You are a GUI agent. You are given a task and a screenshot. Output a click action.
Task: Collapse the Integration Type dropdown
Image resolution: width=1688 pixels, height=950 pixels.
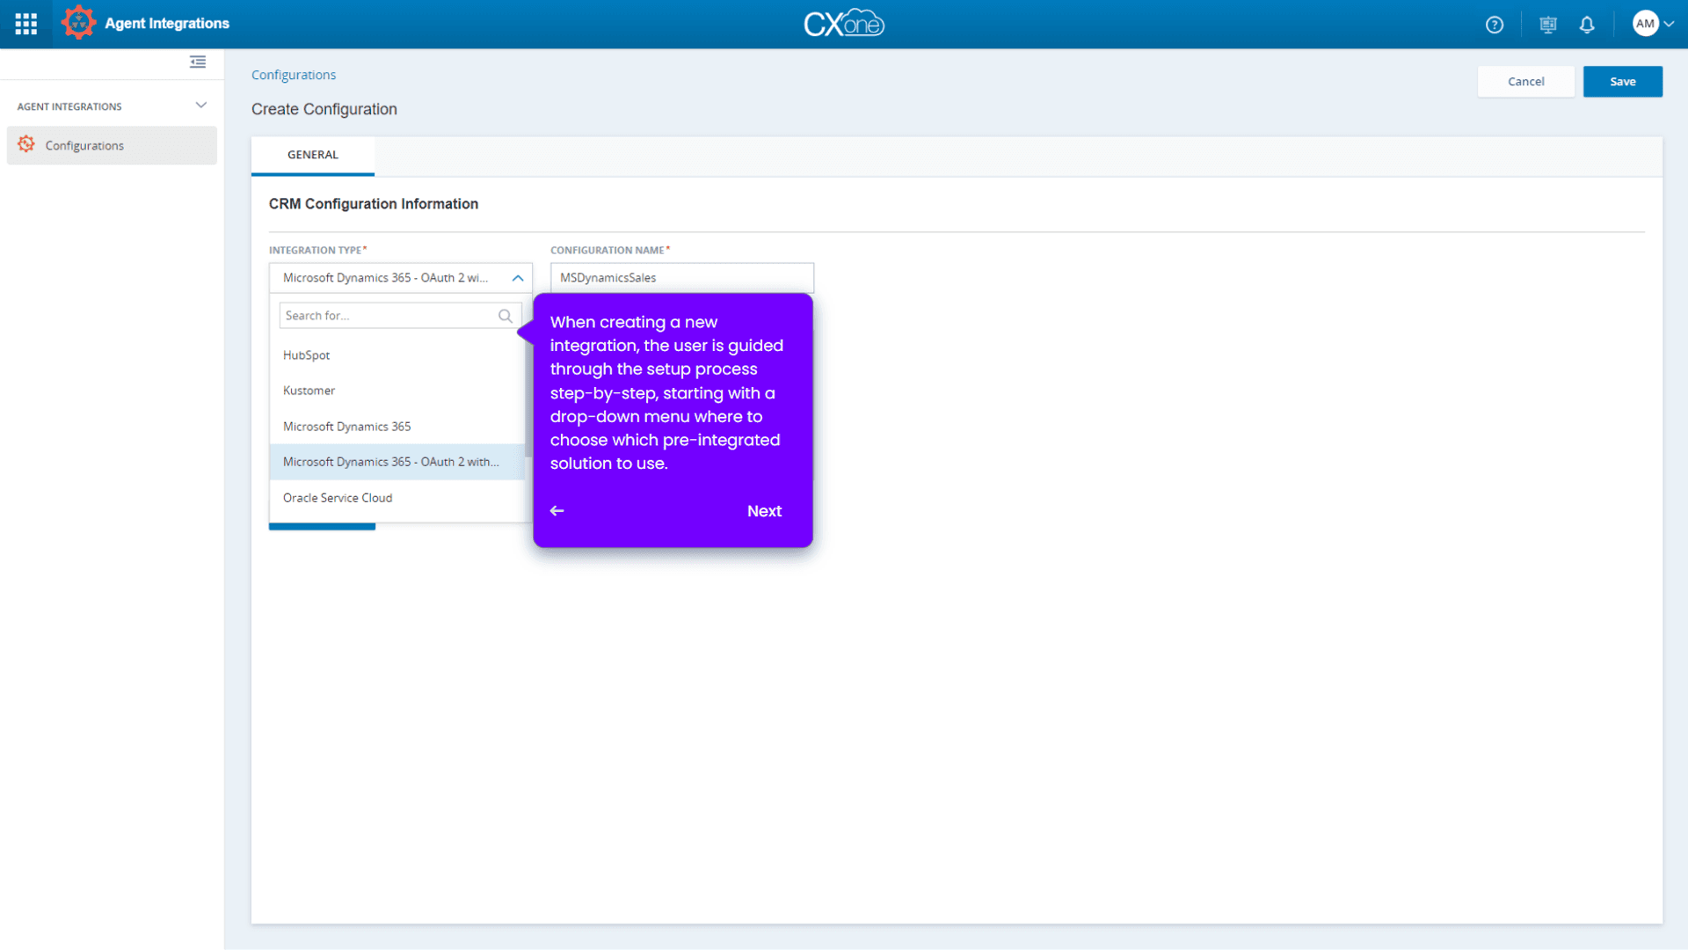click(518, 278)
